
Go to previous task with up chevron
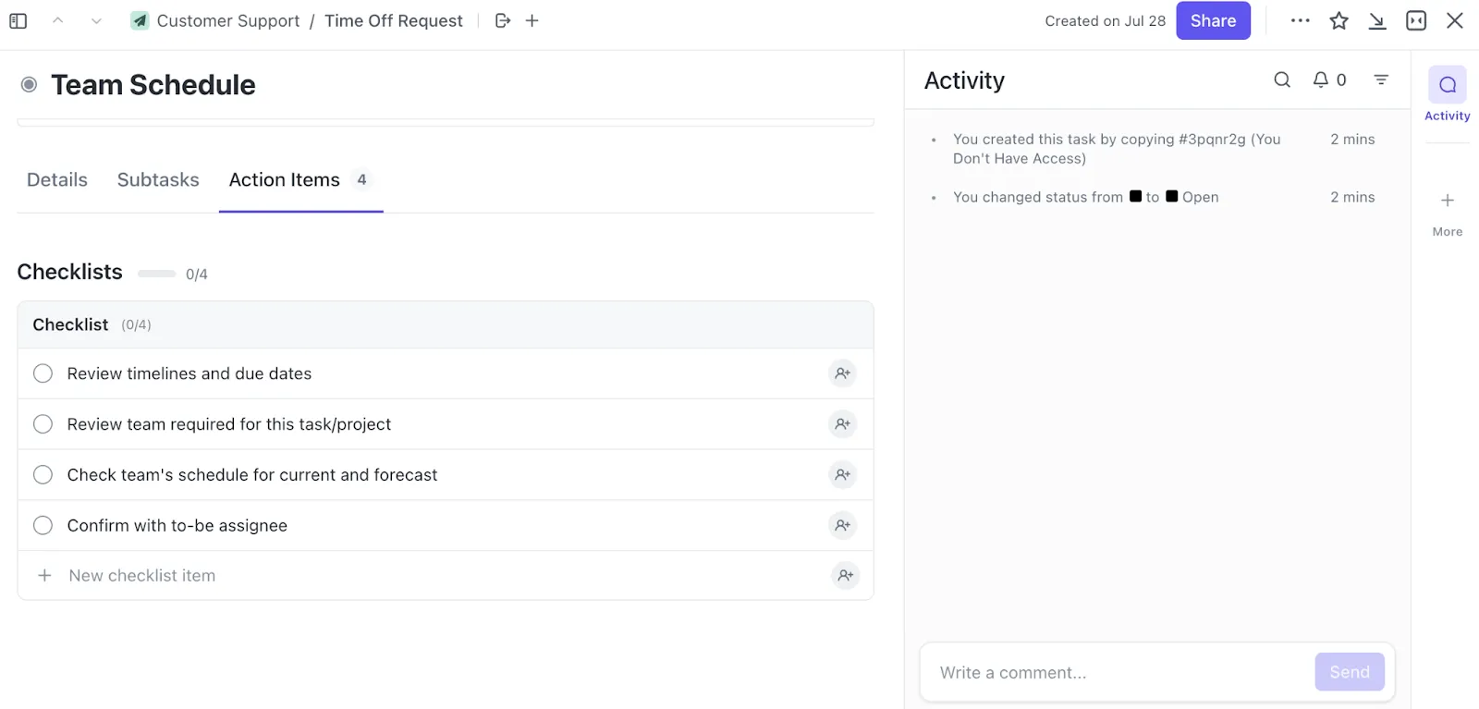57,20
